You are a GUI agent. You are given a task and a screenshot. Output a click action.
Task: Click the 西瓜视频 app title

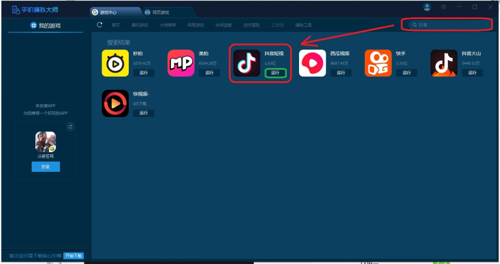click(340, 54)
